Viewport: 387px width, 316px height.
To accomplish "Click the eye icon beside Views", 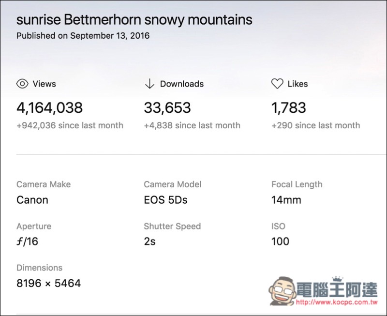I will (22, 84).
